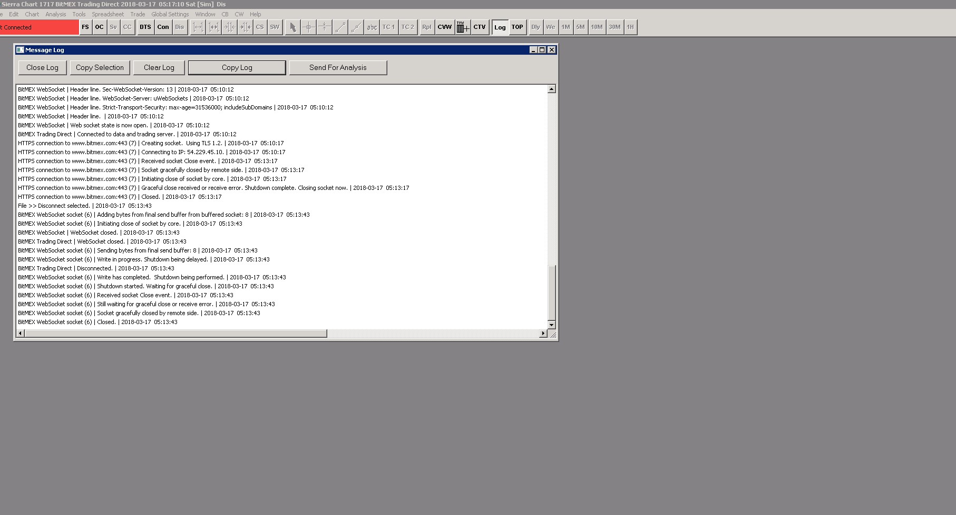Click the Clear Log button
This screenshot has width=956, height=515.
tap(159, 68)
